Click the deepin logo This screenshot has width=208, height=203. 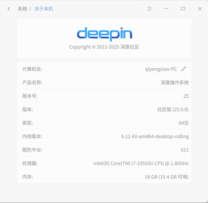coord(105,34)
